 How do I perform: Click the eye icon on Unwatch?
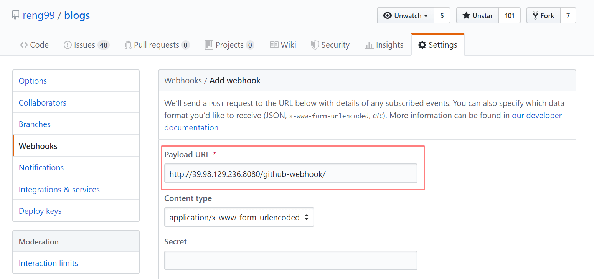388,15
